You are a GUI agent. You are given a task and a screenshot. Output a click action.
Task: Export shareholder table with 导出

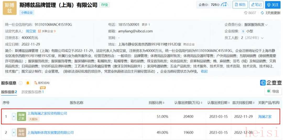click(x=273, y=91)
